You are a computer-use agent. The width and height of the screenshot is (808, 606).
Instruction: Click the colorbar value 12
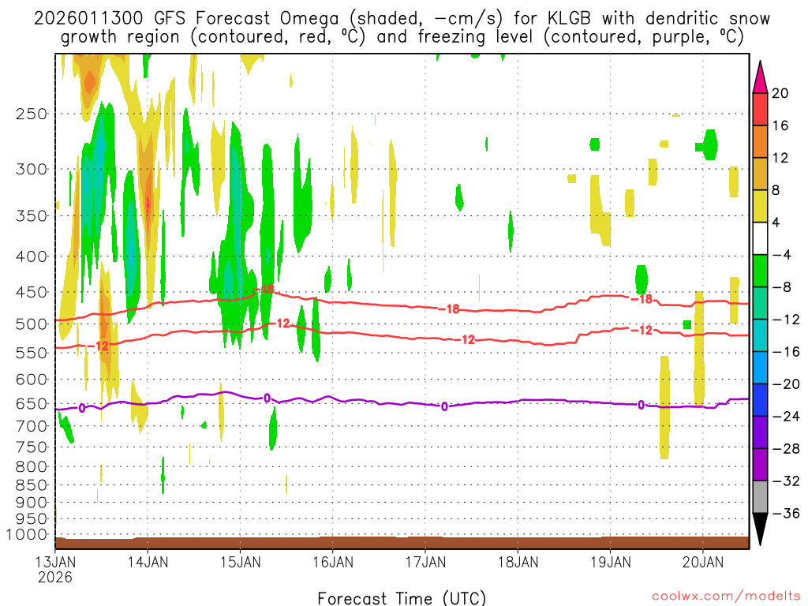click(780, 158)
